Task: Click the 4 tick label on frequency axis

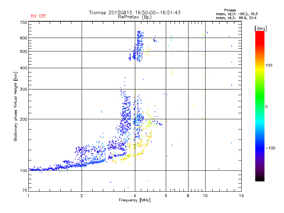Action: point(135,196)
